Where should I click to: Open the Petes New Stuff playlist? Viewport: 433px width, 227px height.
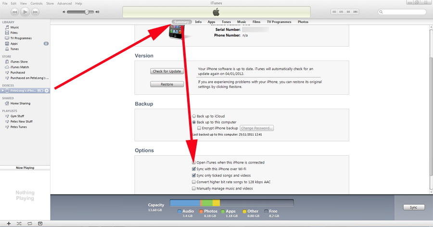[21, 122]
